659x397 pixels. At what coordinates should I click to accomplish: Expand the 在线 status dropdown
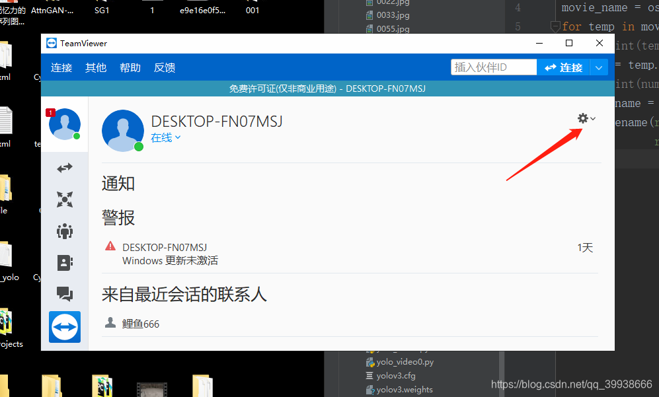tap(166, 137)
